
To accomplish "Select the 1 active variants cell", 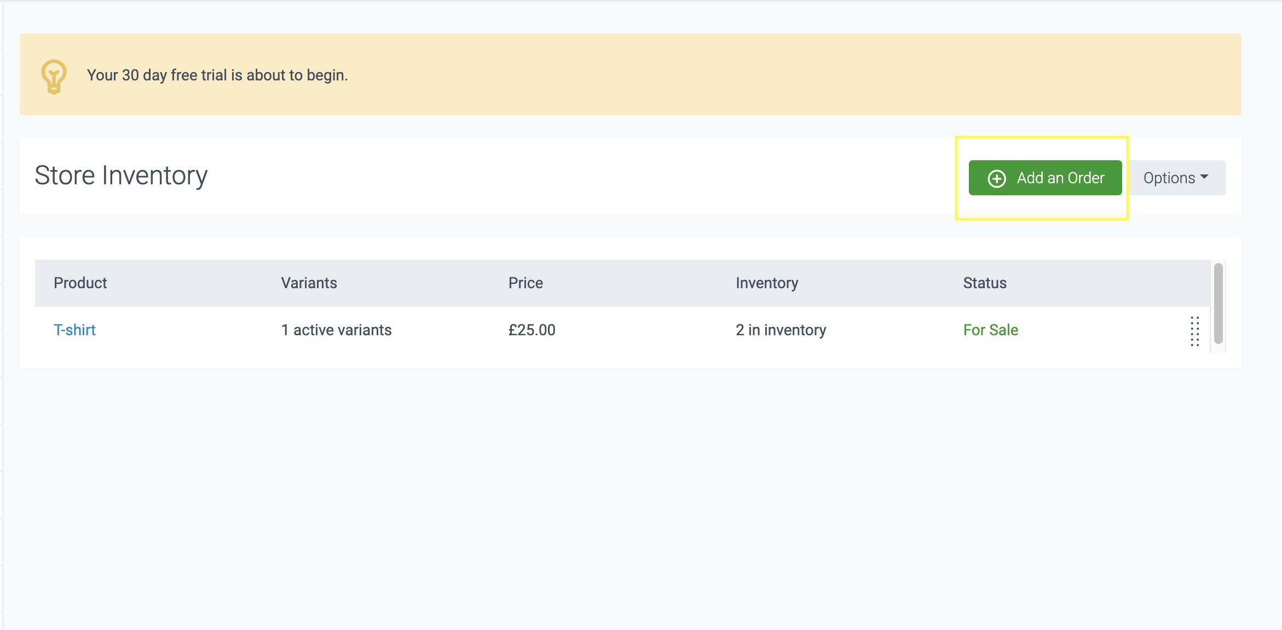I will click(336, 330).
